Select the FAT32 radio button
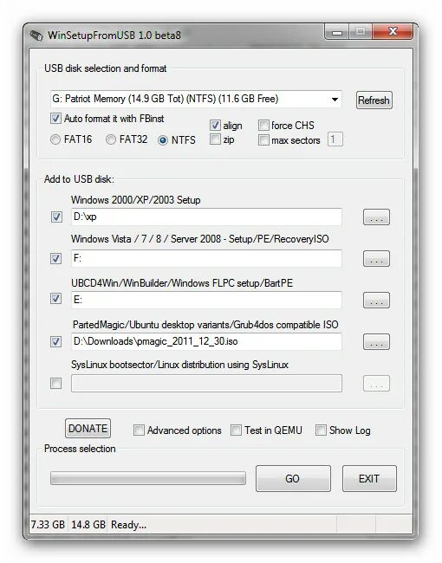Image resolution: width=442 pixels, height=563 pixels. click(110, 139)
